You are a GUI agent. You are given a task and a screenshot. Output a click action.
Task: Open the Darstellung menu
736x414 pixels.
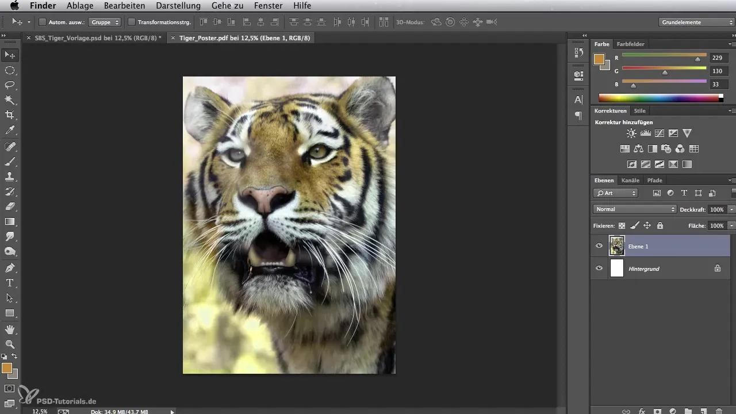178,6
